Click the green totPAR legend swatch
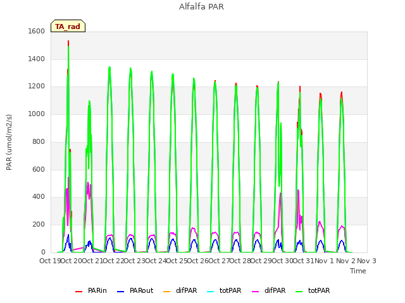Viewport: 405px width, 303px height. click(x=299, y=292)
